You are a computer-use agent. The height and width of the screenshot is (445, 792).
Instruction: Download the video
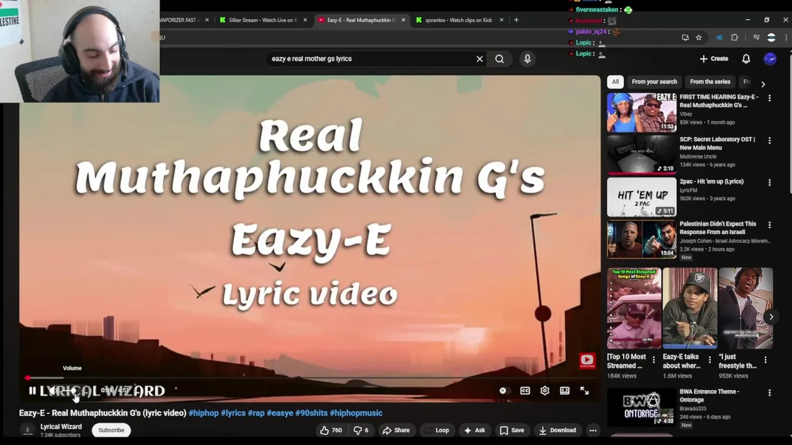(x=557, y=430)
